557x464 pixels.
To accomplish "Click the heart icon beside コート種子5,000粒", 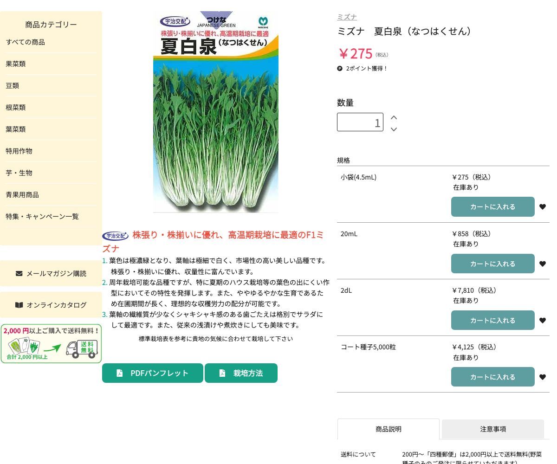I will (x=542, y=377).
